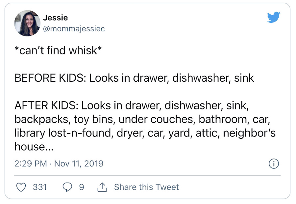Expand the reply thread with the bubble icon
296x204 pixels.
pos(67,187)
